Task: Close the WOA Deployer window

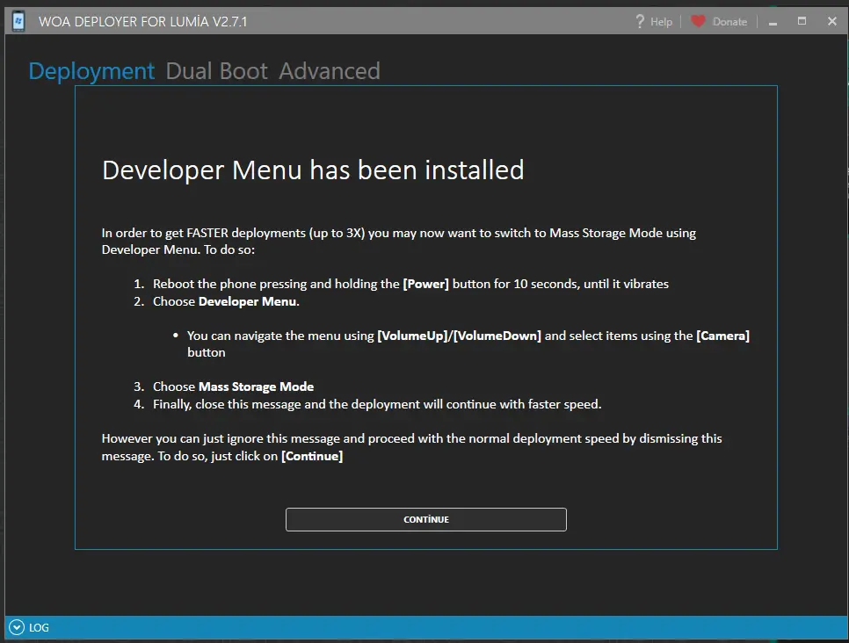Action: 832,21
